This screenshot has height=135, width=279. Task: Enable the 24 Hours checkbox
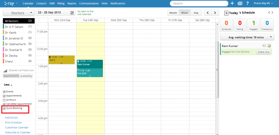[4, 100]
